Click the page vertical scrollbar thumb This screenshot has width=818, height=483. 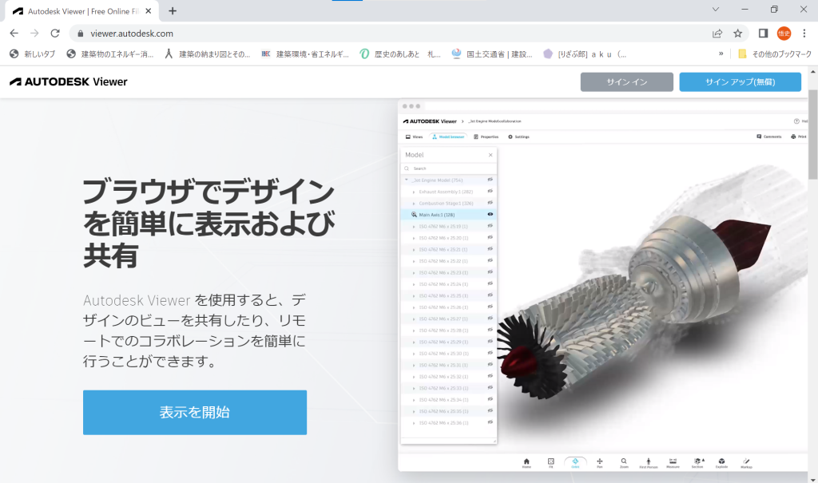[812, 133]
